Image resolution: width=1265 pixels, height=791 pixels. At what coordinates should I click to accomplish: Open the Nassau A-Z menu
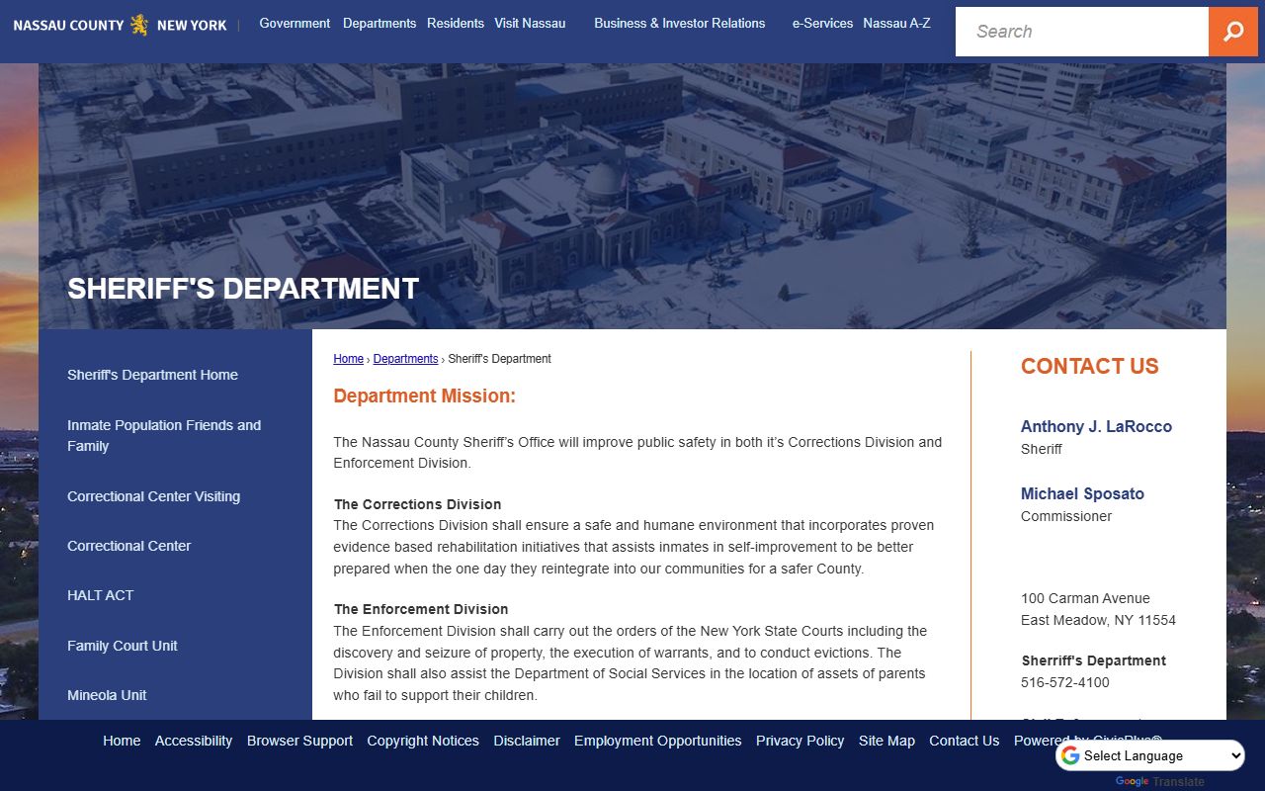point(896,23)
